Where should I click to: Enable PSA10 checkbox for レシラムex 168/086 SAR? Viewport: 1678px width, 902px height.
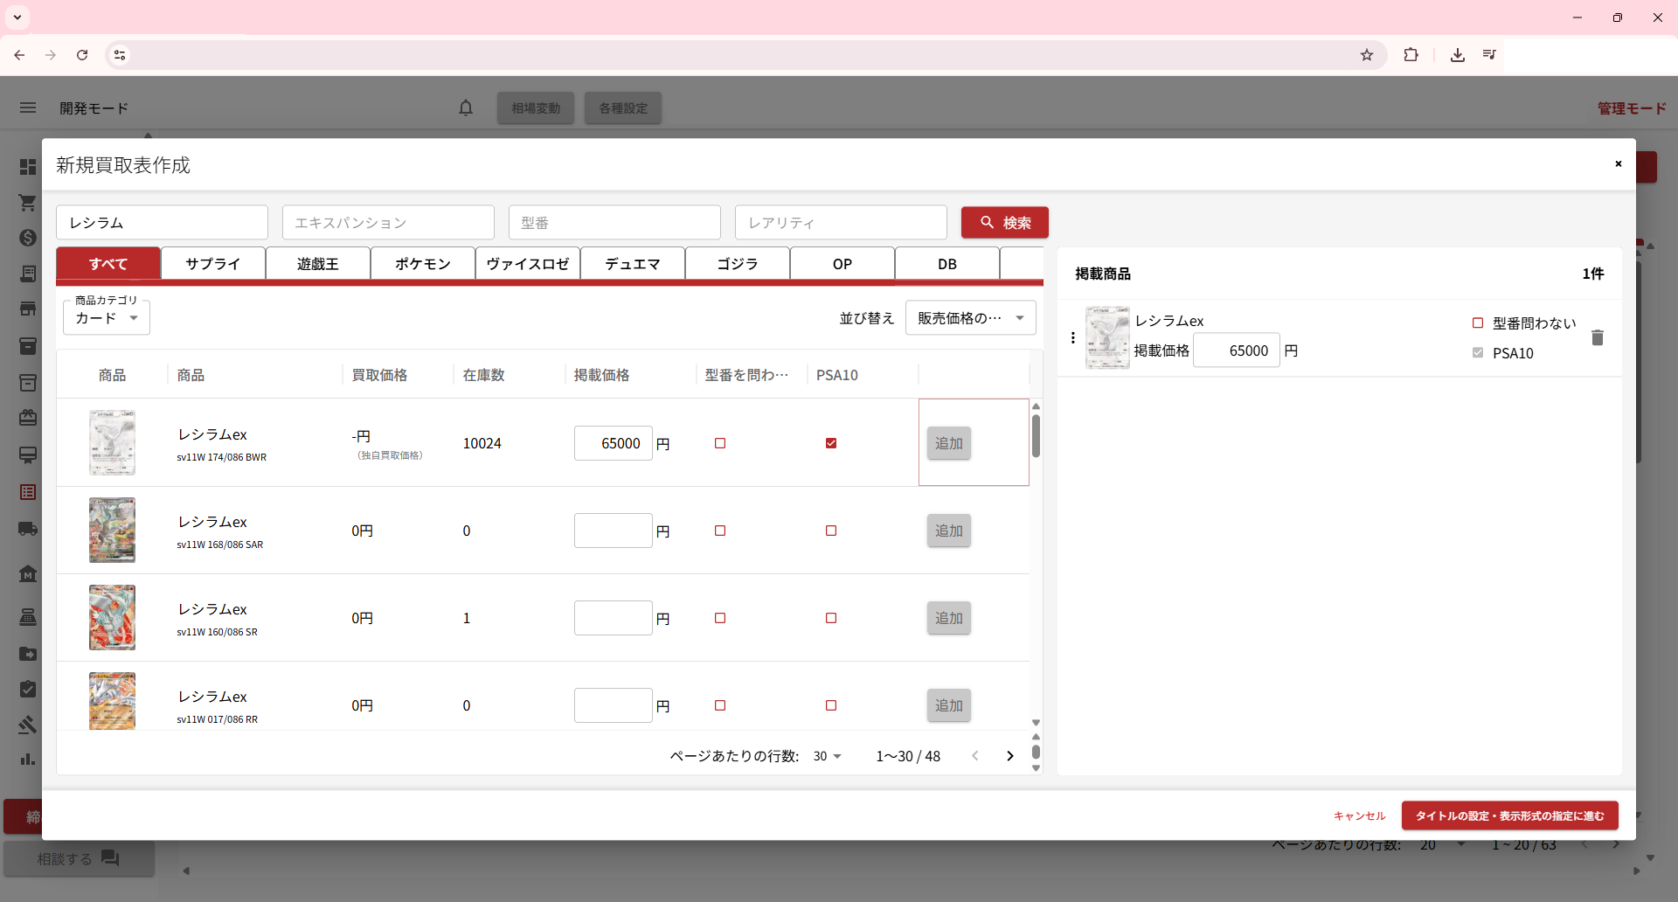(x=831, y=531)
